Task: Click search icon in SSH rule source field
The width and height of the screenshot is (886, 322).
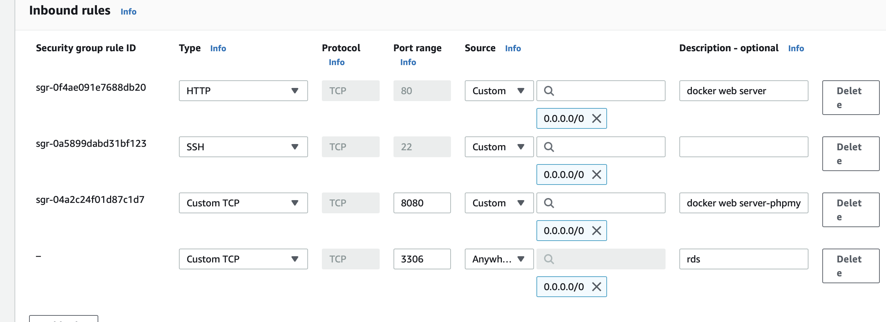Action: (x=549, y=147)
